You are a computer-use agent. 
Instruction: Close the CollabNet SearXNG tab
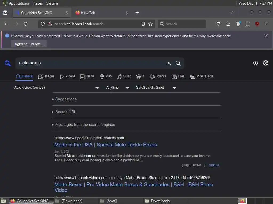point(67,12)
